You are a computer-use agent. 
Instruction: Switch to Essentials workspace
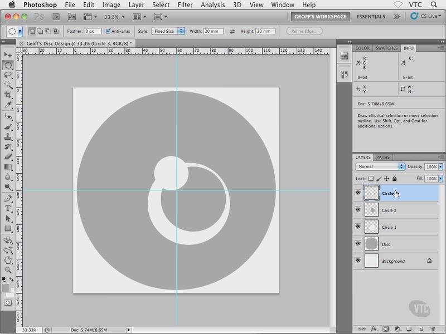click(371, 17)
